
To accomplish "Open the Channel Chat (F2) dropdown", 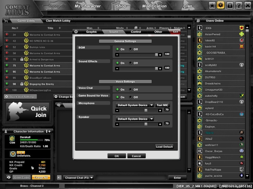I will [91, 178].
